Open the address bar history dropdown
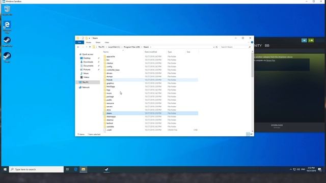The height and width of the screenshot is (183, 326). coord(214,47)
